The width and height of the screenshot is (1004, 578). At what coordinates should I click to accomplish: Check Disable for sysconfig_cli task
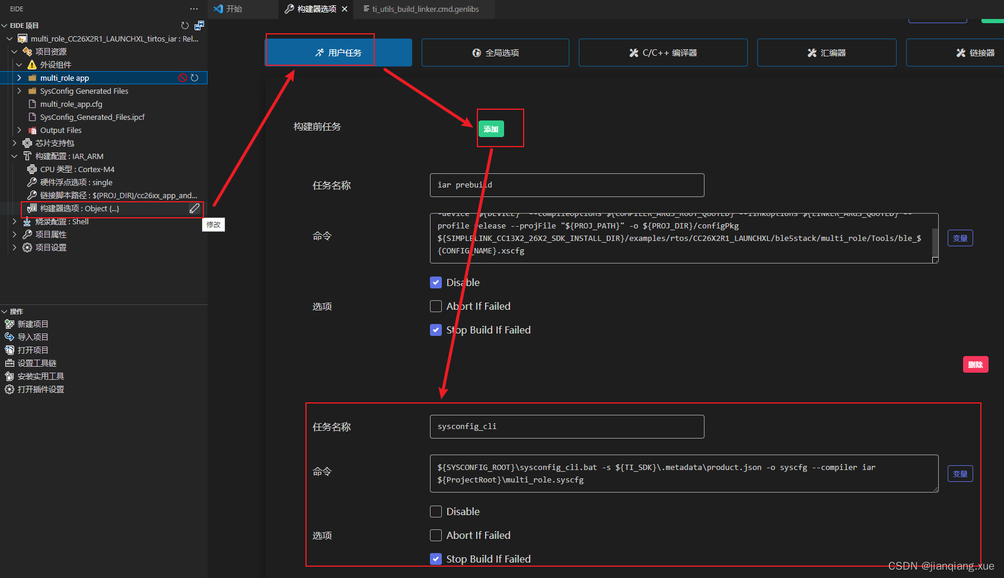[x=436, y=512]
